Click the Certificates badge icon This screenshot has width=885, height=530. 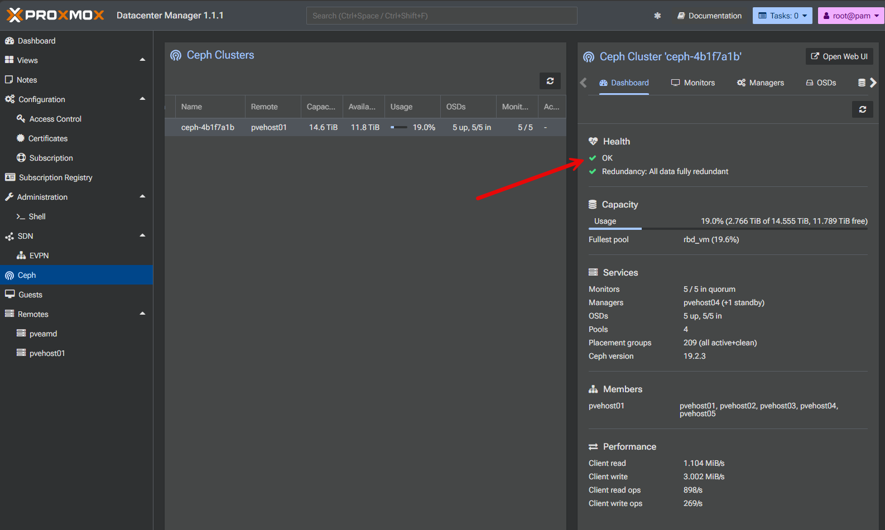(x=21, y=138)
